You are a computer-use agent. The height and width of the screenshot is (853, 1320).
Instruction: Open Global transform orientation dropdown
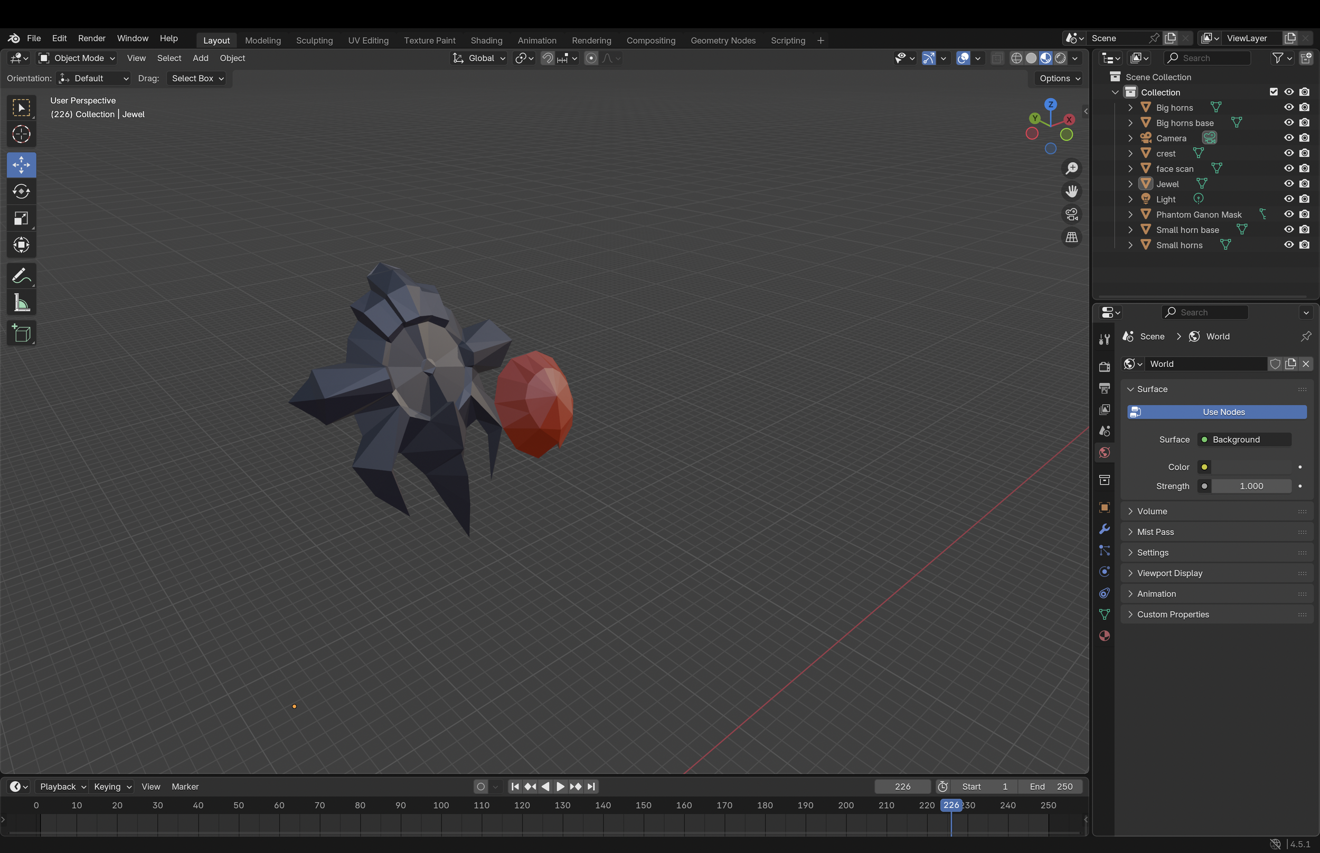click(x=478, y=58)
